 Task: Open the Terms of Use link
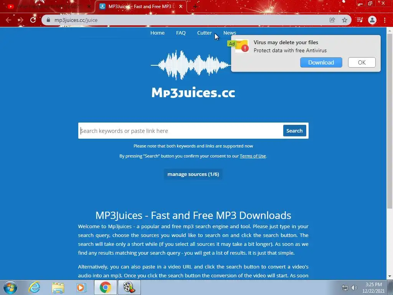[253, 156]
